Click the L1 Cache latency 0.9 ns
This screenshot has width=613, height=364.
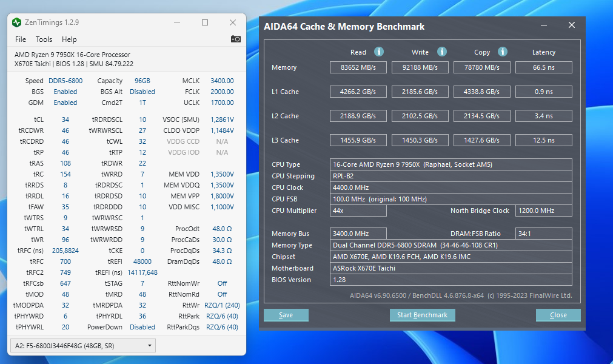[544, 92]
